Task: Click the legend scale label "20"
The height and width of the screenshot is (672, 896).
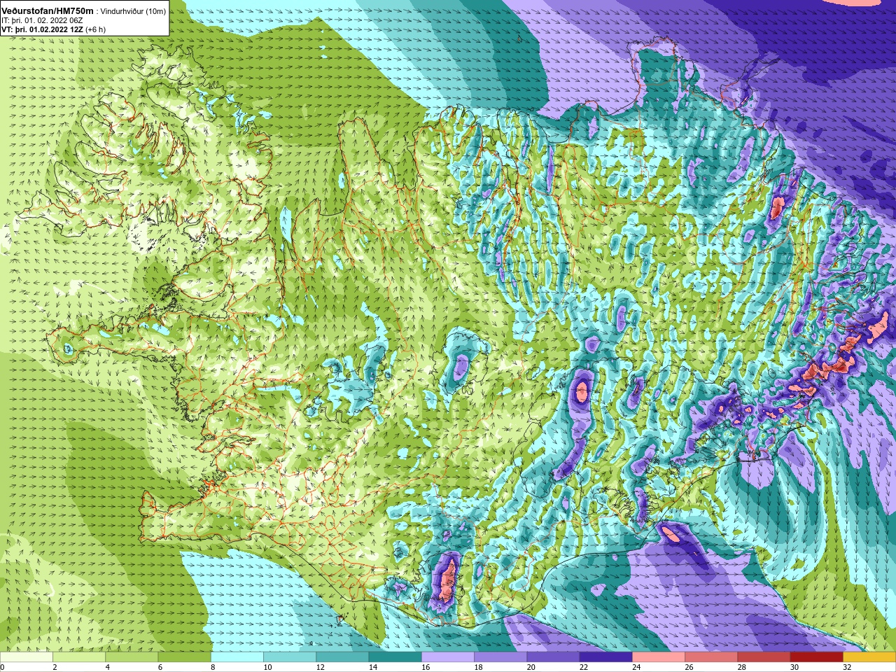Action: tap(531, 667)
